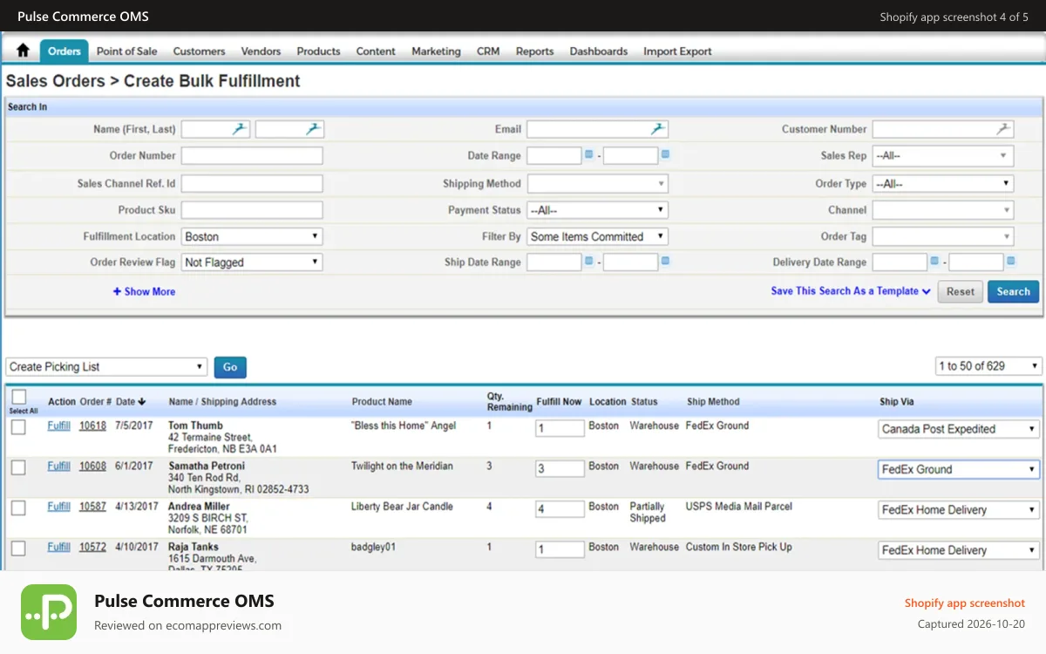The height and width of the screenshot is (654, 1046).
Task: Open the Import Export tab
Action: 678,51
